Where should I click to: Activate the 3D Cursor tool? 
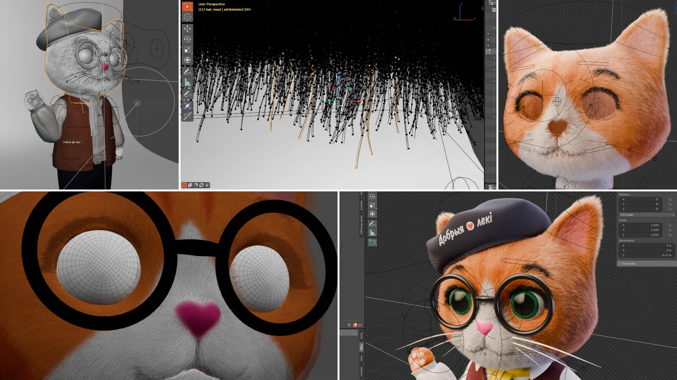187,17
